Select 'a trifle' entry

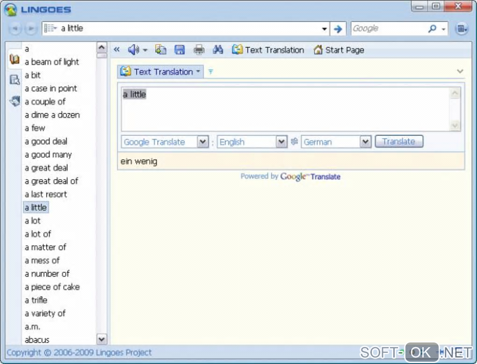pyautogui.click(x=36, y=300)
